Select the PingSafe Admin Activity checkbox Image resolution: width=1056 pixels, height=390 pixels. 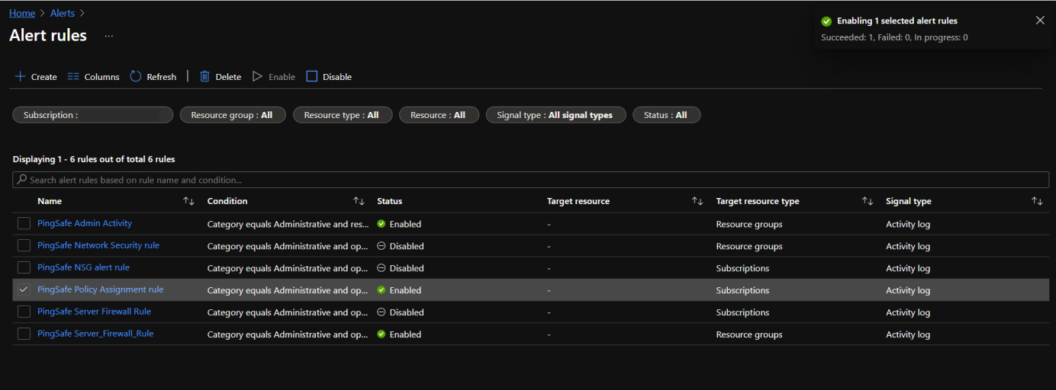(x=24, y=224)
